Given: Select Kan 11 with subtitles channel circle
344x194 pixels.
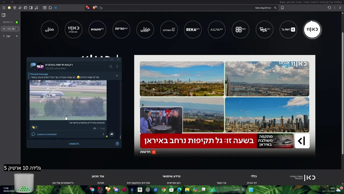Looking at the screenshot, I should 74,30.
